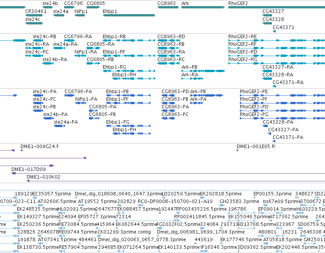Click protein Ehbp1-PB label
The image size is (325, 253).
click(x=117, y=92)
